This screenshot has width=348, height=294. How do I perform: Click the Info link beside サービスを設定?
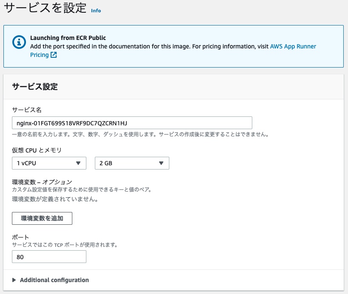click(x=95, y=11)
